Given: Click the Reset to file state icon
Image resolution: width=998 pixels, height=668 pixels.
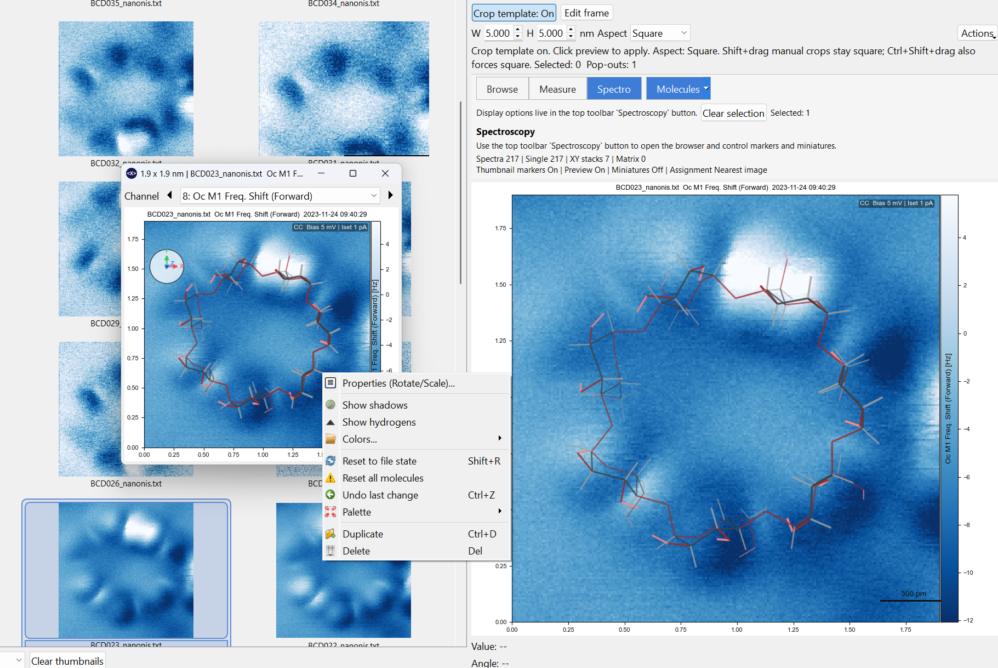Looking at the screenshot, I should [x=330, y=461].
